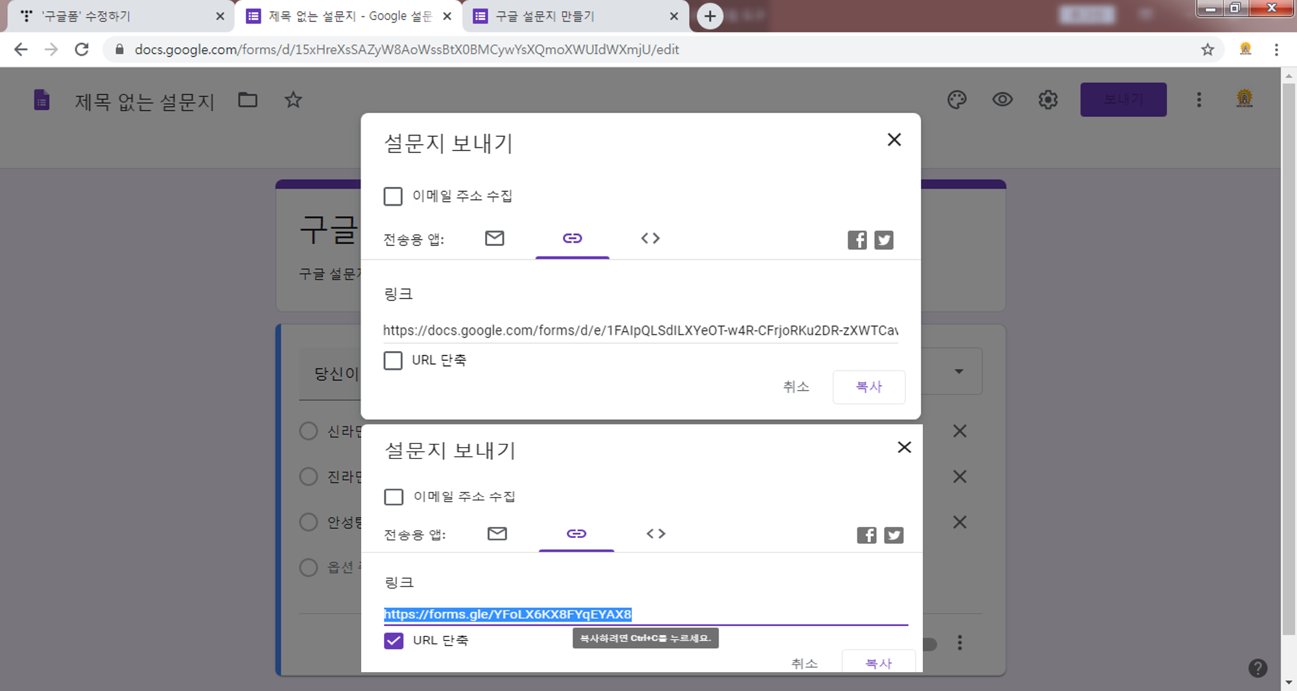Remove the 신라면 option with its X
The image size is (1297, 691).
tap(960, 431)
